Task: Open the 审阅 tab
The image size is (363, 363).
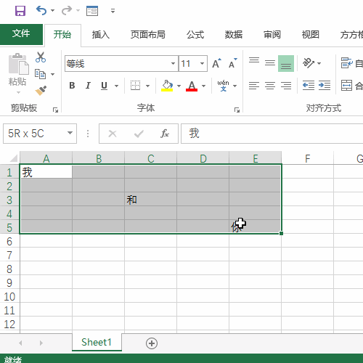Action: click(272, 35)
